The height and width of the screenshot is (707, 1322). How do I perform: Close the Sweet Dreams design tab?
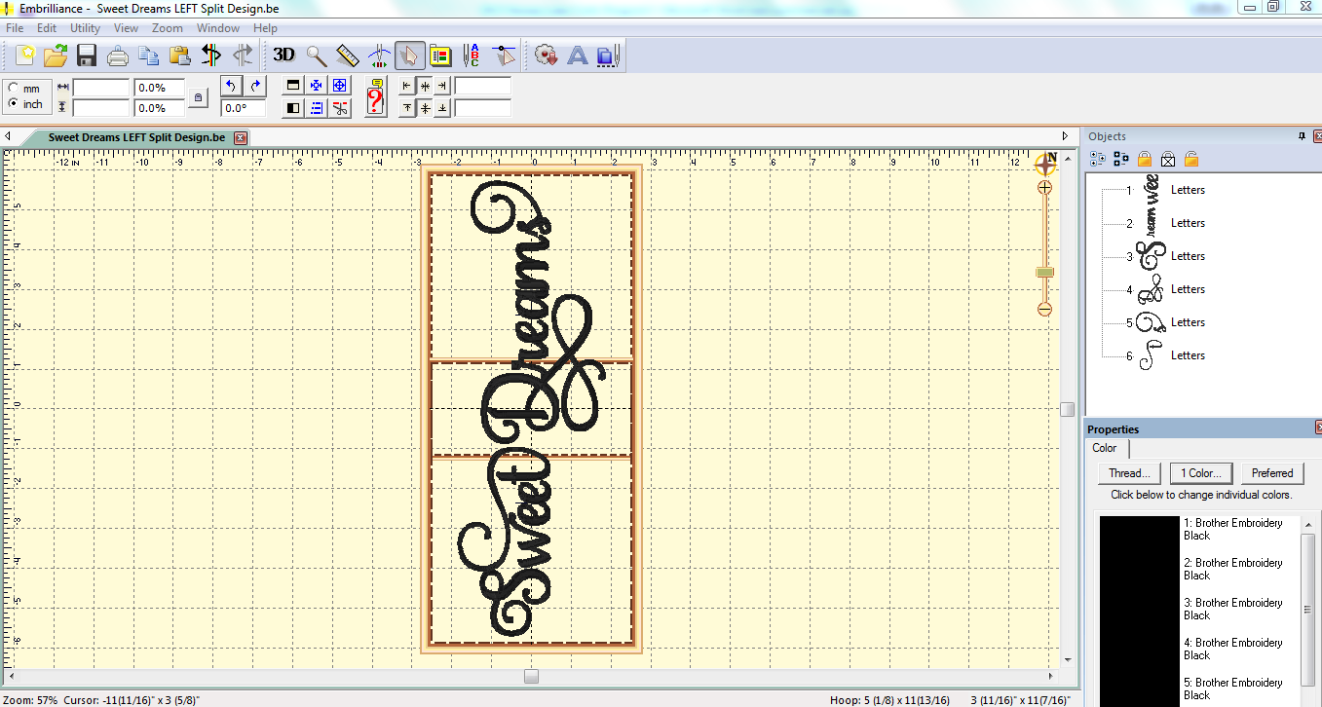click(241, 137)
